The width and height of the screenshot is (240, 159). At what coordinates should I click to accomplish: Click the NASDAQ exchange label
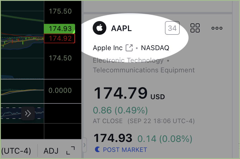[x=155, y=48]
